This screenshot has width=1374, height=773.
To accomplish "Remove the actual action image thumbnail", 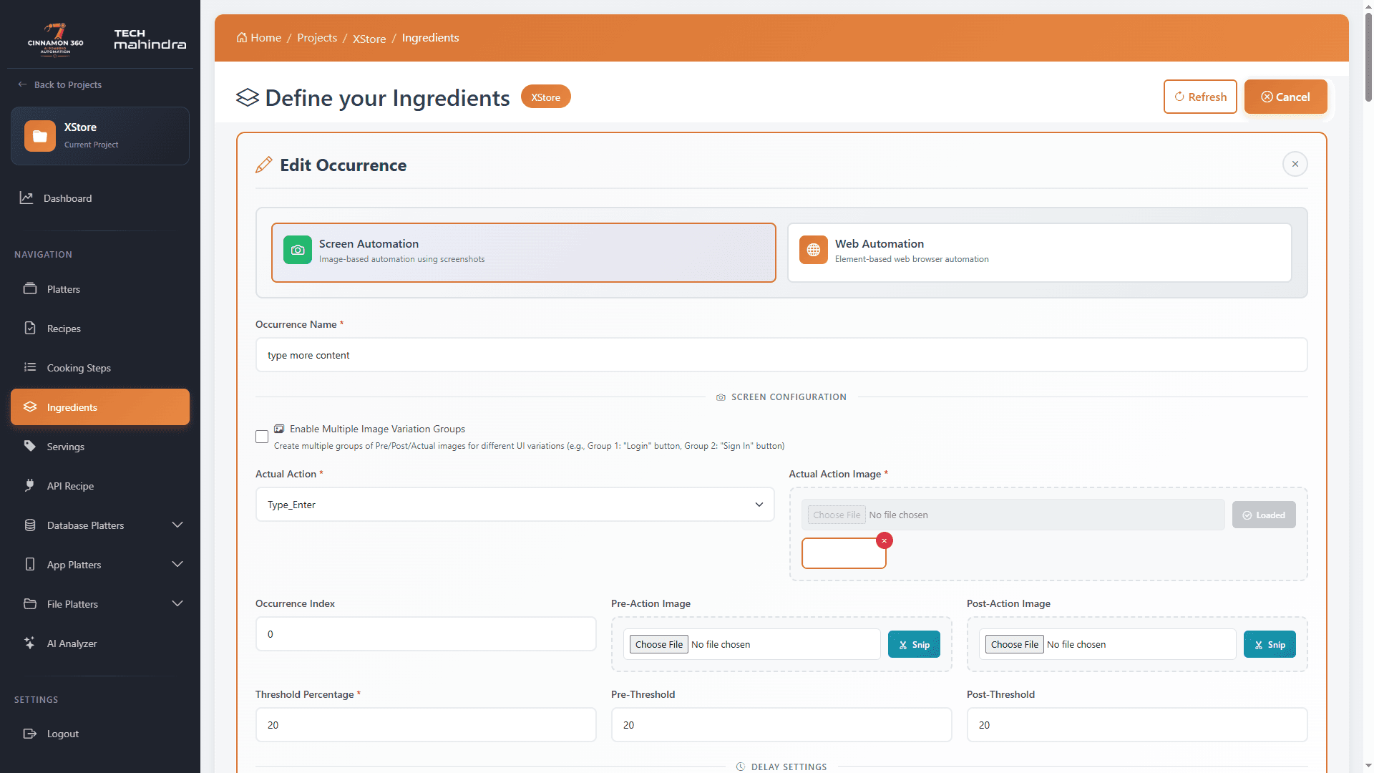I will [x=885, y=540].
